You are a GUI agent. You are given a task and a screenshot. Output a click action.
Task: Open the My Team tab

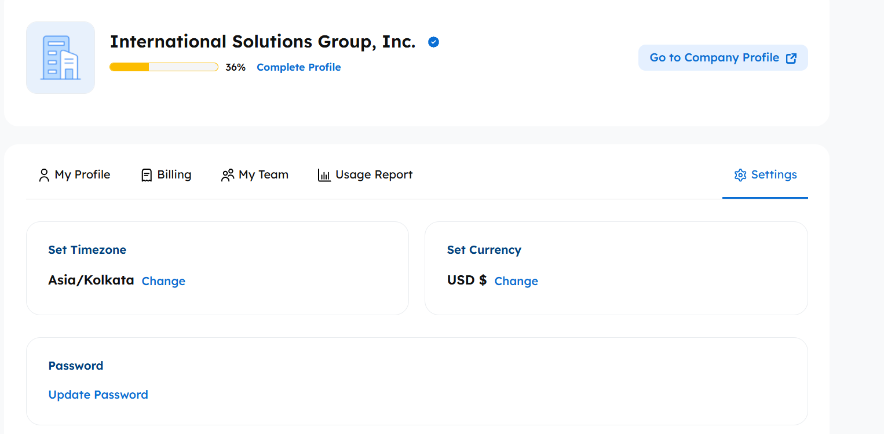(263, 174)
